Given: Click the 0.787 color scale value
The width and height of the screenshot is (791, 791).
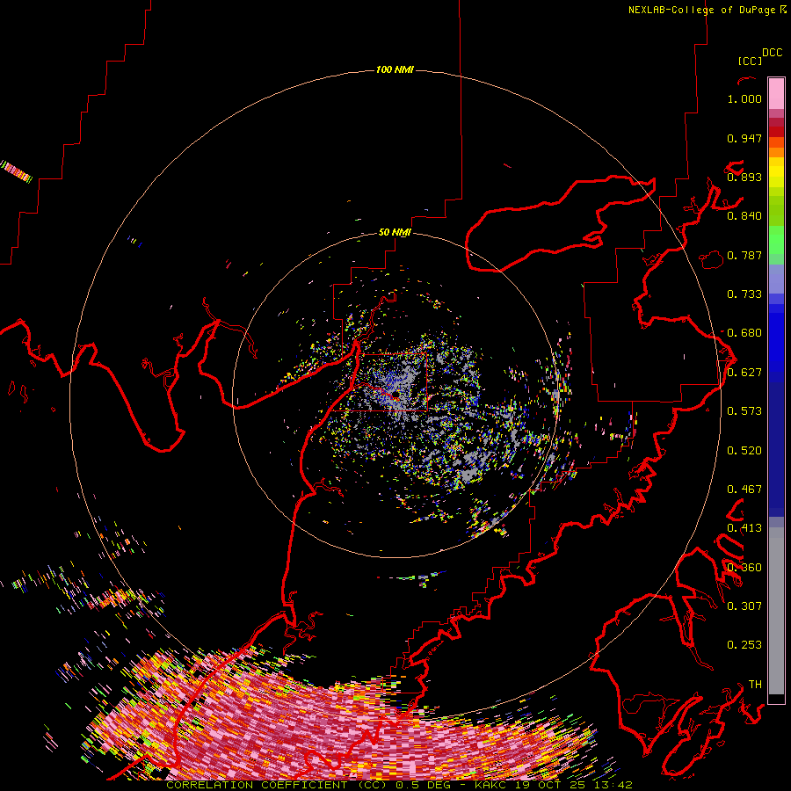Looking at the screenshot, I should point(744,255).
